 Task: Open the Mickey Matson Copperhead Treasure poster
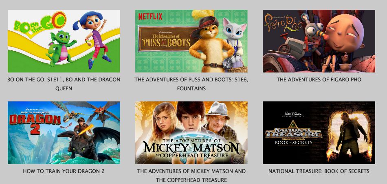coord(191,132)
